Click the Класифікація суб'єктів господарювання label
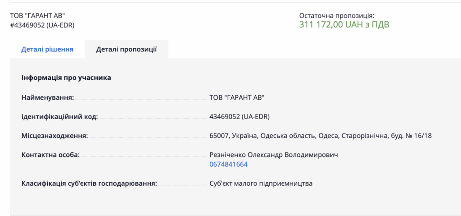The image size is (461, 216). click(x=89, y=184)
